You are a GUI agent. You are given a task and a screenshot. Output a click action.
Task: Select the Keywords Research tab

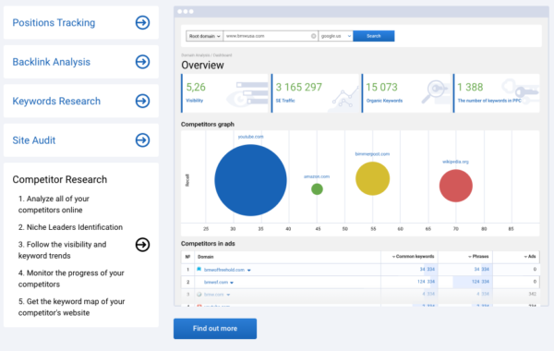(81, 101)
